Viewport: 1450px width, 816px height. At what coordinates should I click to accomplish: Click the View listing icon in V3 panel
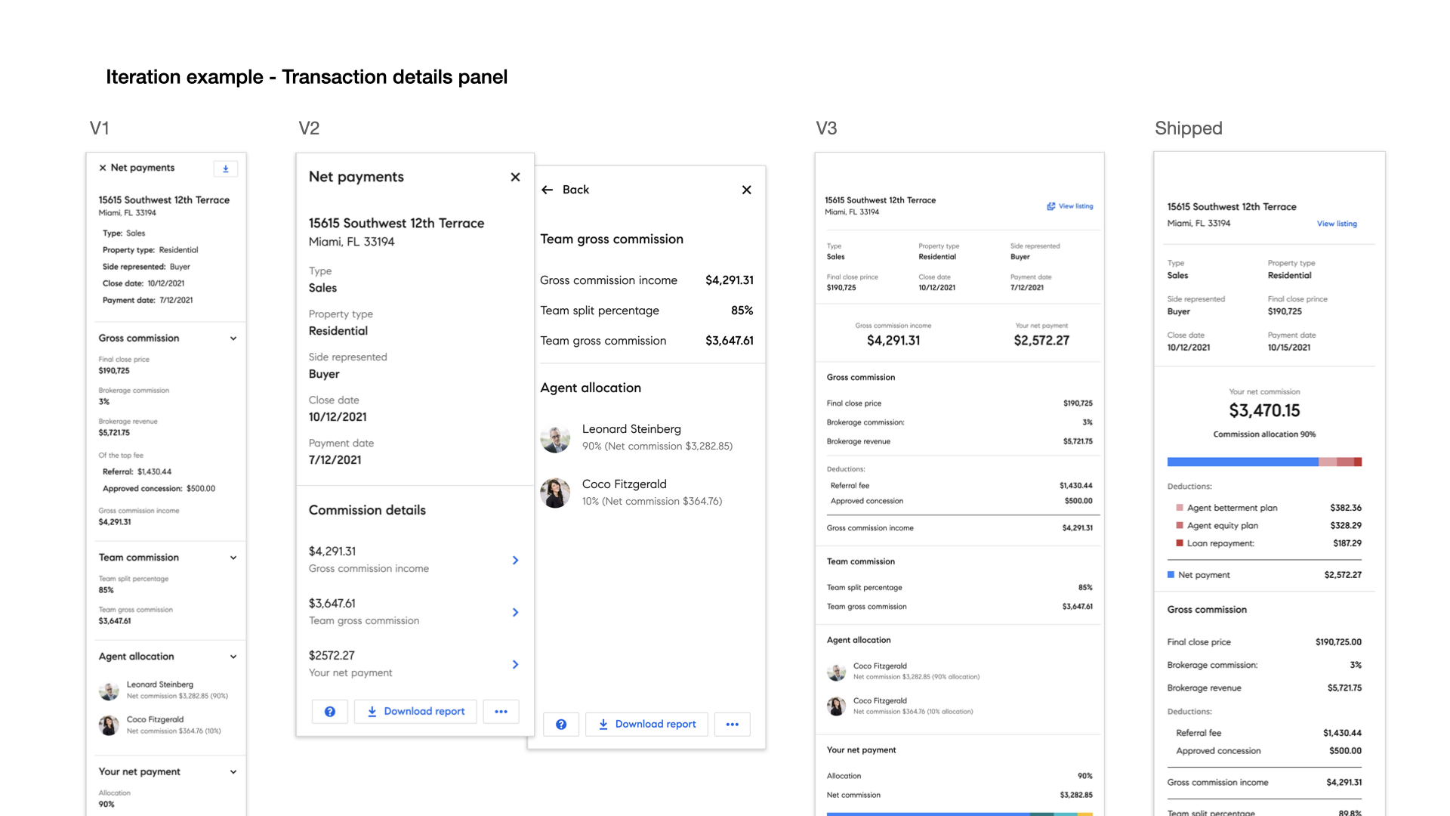coord(1050,206)
